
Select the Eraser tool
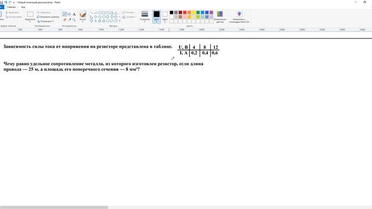(x=65, y=20)
